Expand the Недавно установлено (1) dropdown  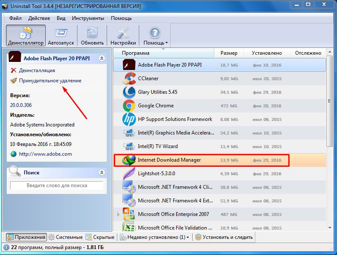pyautogui.click(x=188, y=237)
